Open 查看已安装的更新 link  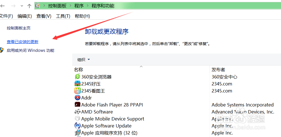point(23,42)
